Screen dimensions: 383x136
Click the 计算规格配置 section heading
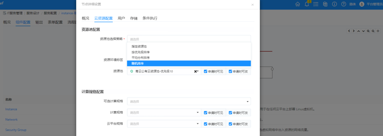93,92
